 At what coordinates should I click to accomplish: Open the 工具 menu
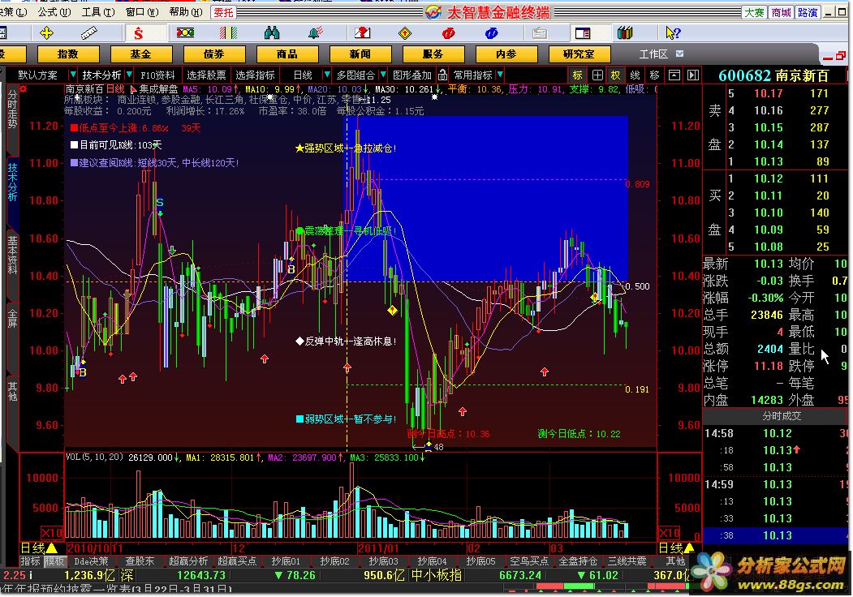tap(98, 11)
